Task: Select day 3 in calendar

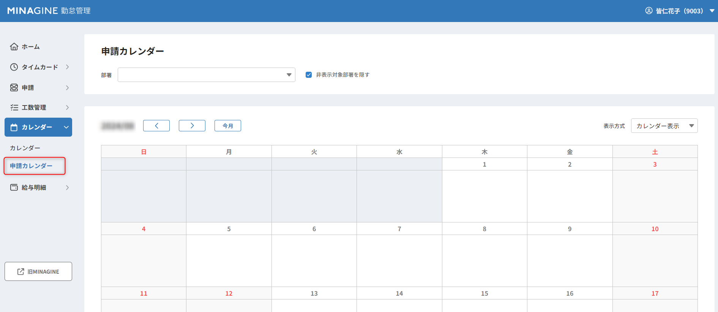Action: coord(655,164)
